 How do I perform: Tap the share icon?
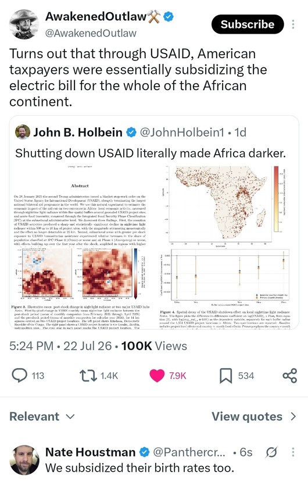point(289,376)
